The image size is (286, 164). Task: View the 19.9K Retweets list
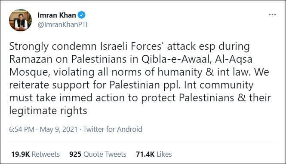36,154
